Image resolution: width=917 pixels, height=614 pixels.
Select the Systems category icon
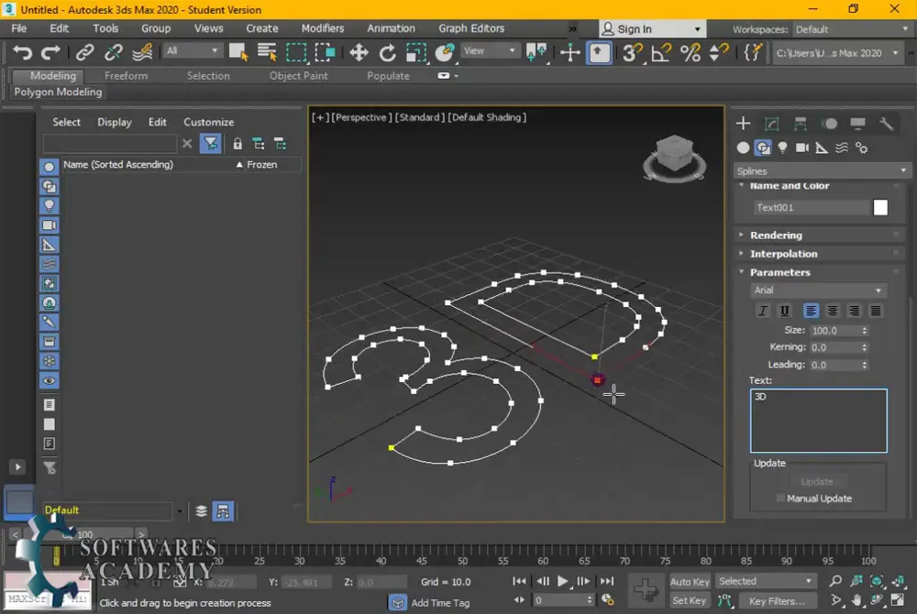(861, 148)
